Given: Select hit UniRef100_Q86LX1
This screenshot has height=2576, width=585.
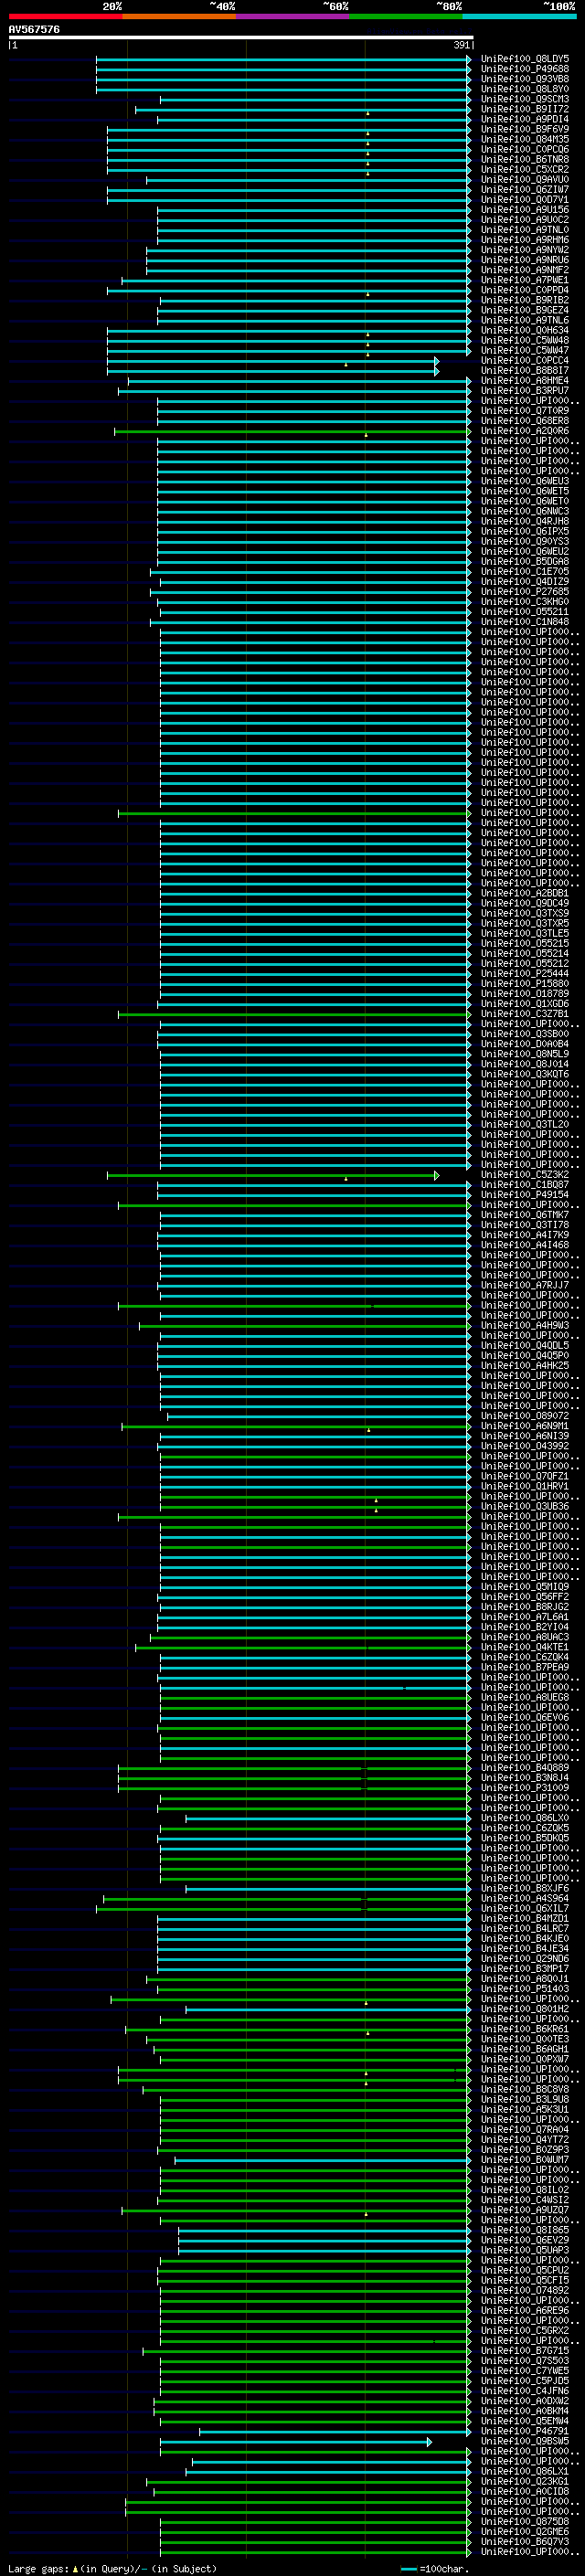Looking at the screenshot, I should coord(525,2471).
